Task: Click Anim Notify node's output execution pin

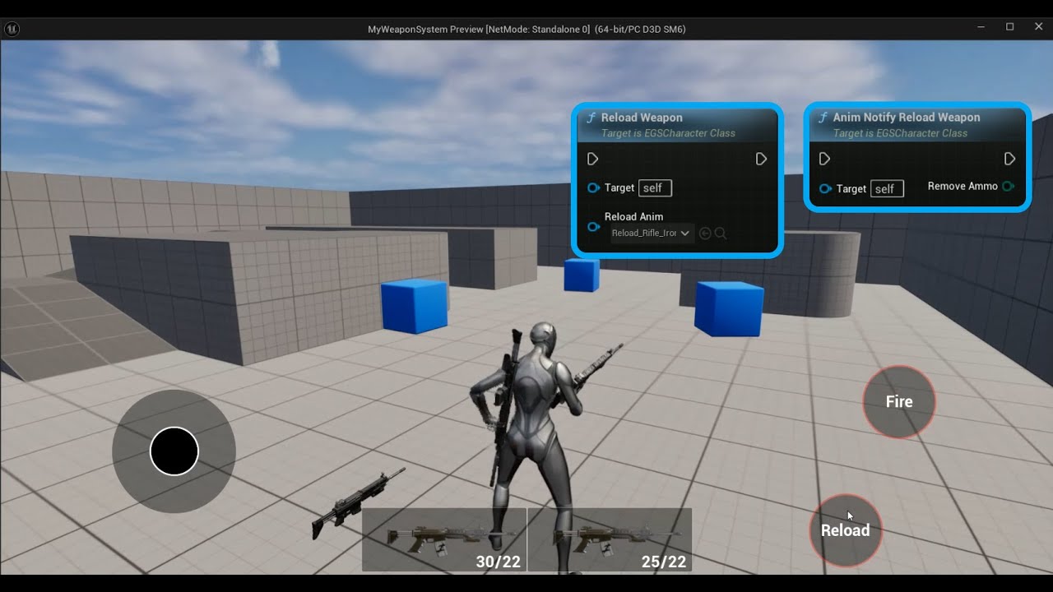Action: click(1009, 159)
